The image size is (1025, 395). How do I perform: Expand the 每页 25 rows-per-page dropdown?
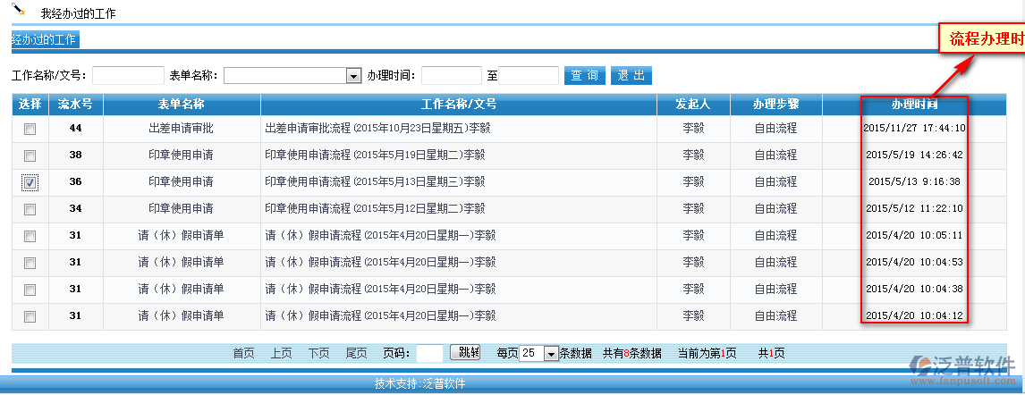[551, 353]
